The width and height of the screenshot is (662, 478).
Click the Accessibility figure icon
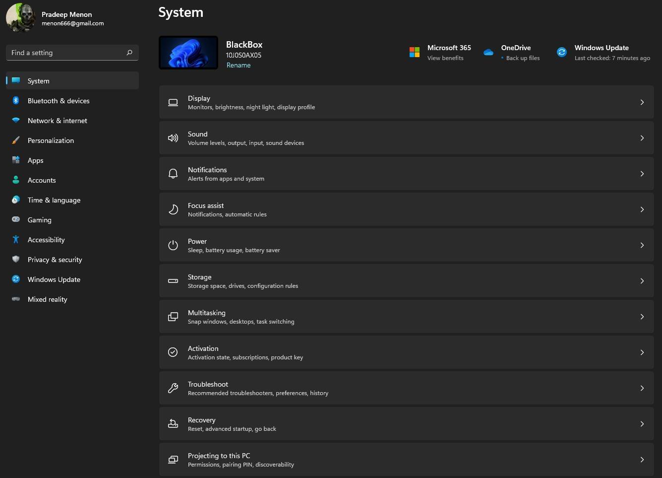coord(16,239)
